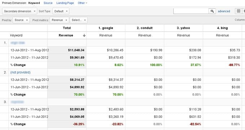245x130 pixels.
Task: Sort by Total Revenue column header
Action: click(66, 35)
